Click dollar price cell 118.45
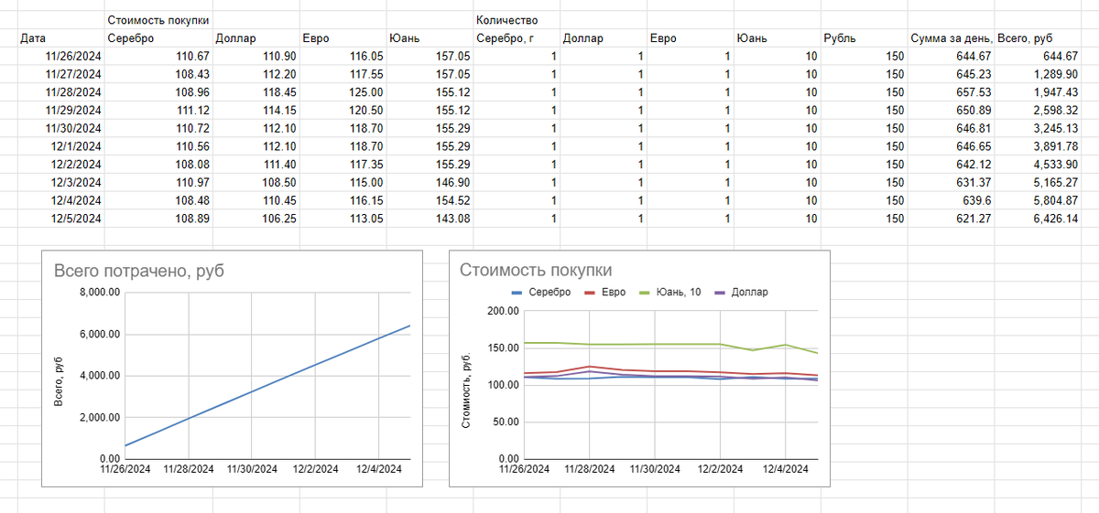 [255, 92]
